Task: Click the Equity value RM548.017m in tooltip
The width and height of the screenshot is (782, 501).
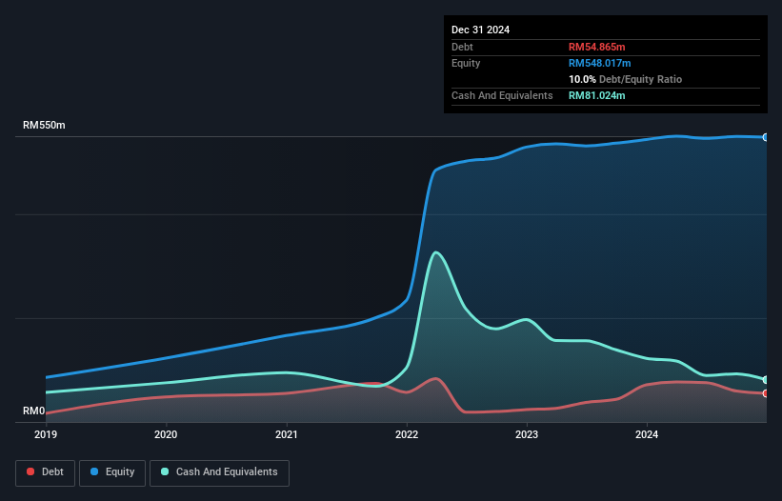Action: click(x=599, y=63)
